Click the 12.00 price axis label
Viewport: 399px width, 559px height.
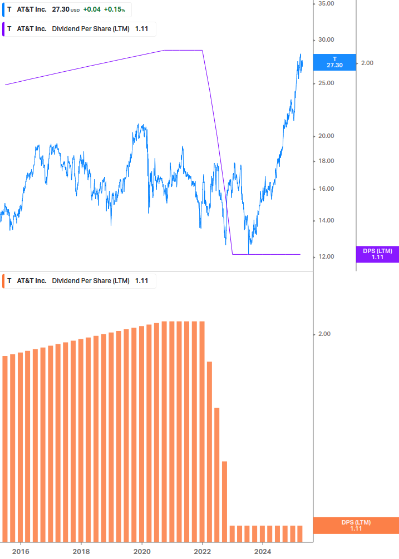pyautogui.click(x=326, y=256)
